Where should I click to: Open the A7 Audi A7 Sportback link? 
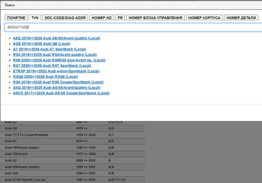point(50,49)
